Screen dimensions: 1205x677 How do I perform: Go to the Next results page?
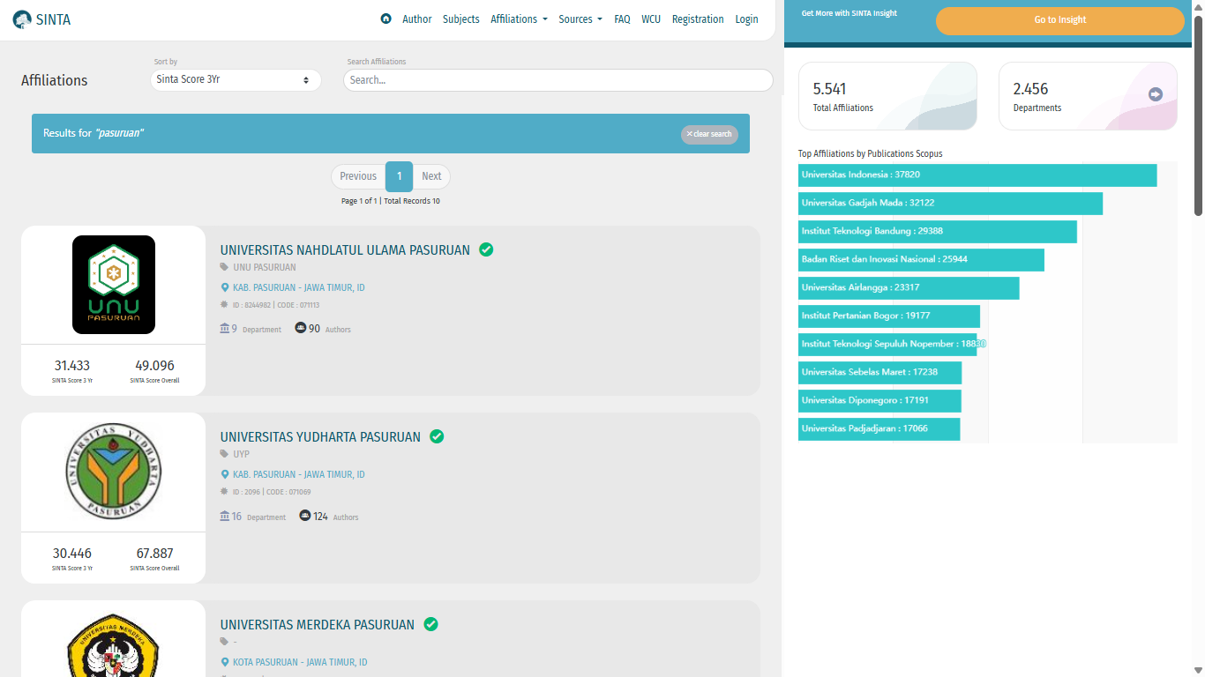pyautogui.click(x=431, y=176)
